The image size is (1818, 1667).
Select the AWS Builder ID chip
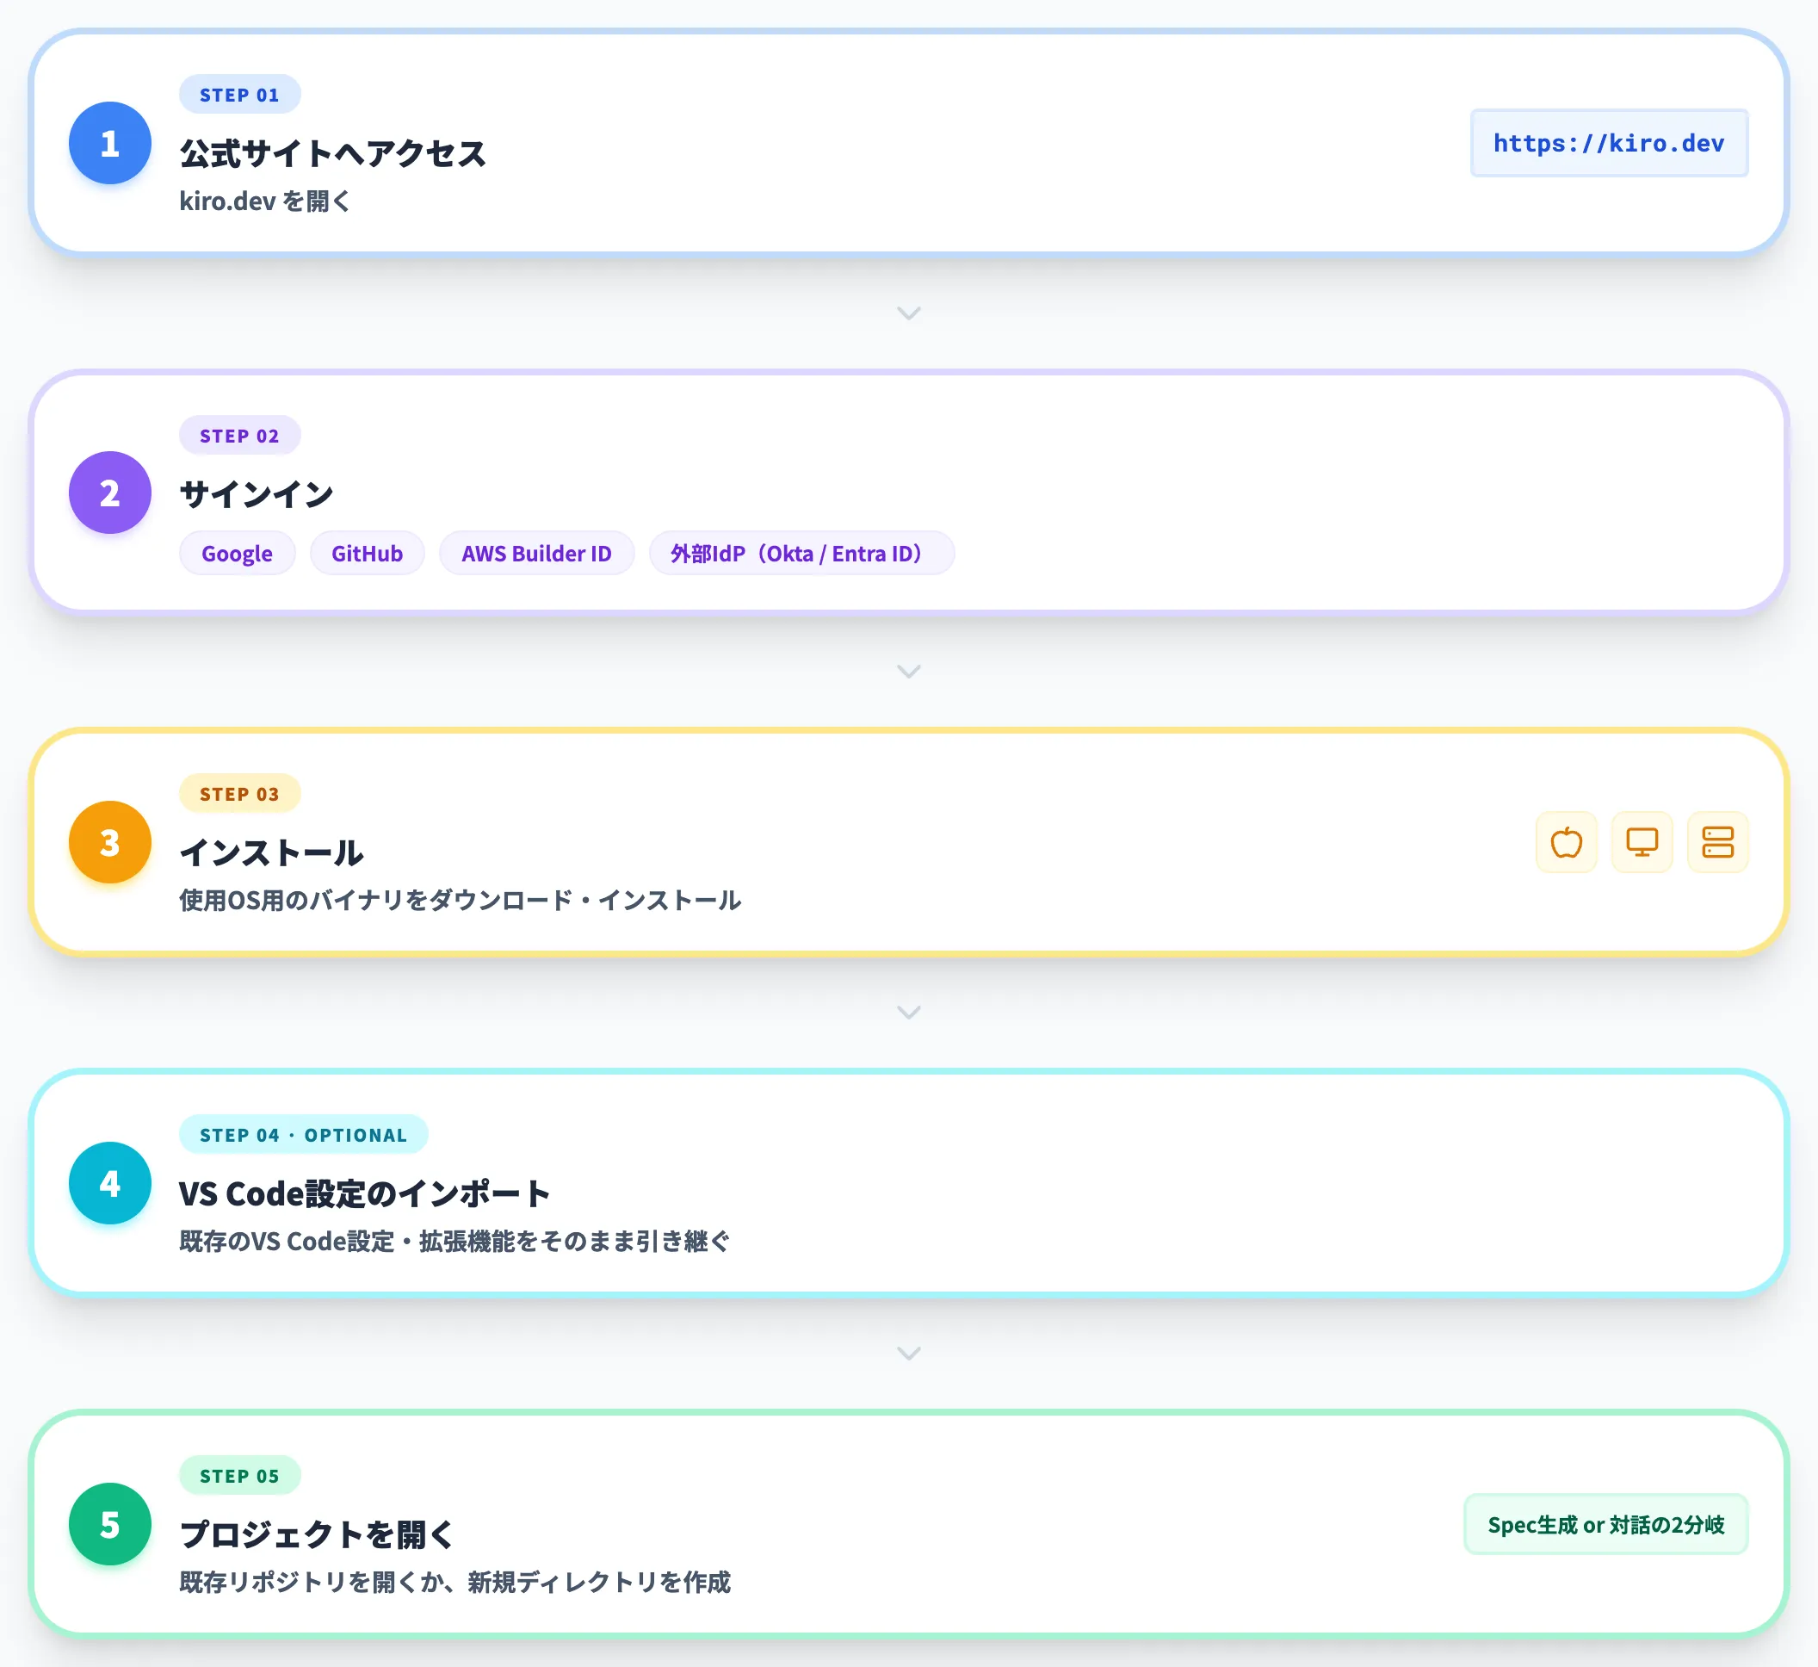[536, 553]
